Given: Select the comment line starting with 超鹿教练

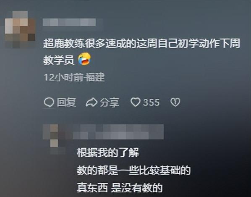Looking at the screenshot, I should [142, 43].
